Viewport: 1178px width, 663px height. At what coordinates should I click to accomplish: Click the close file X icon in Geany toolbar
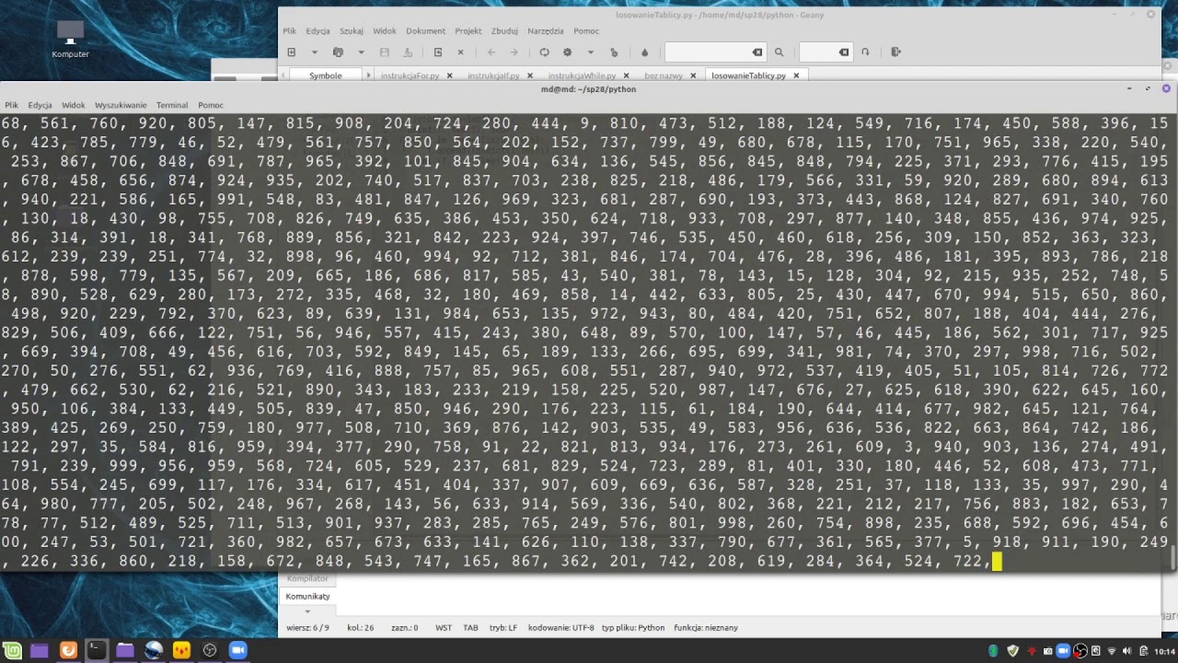tap(461, 52)
